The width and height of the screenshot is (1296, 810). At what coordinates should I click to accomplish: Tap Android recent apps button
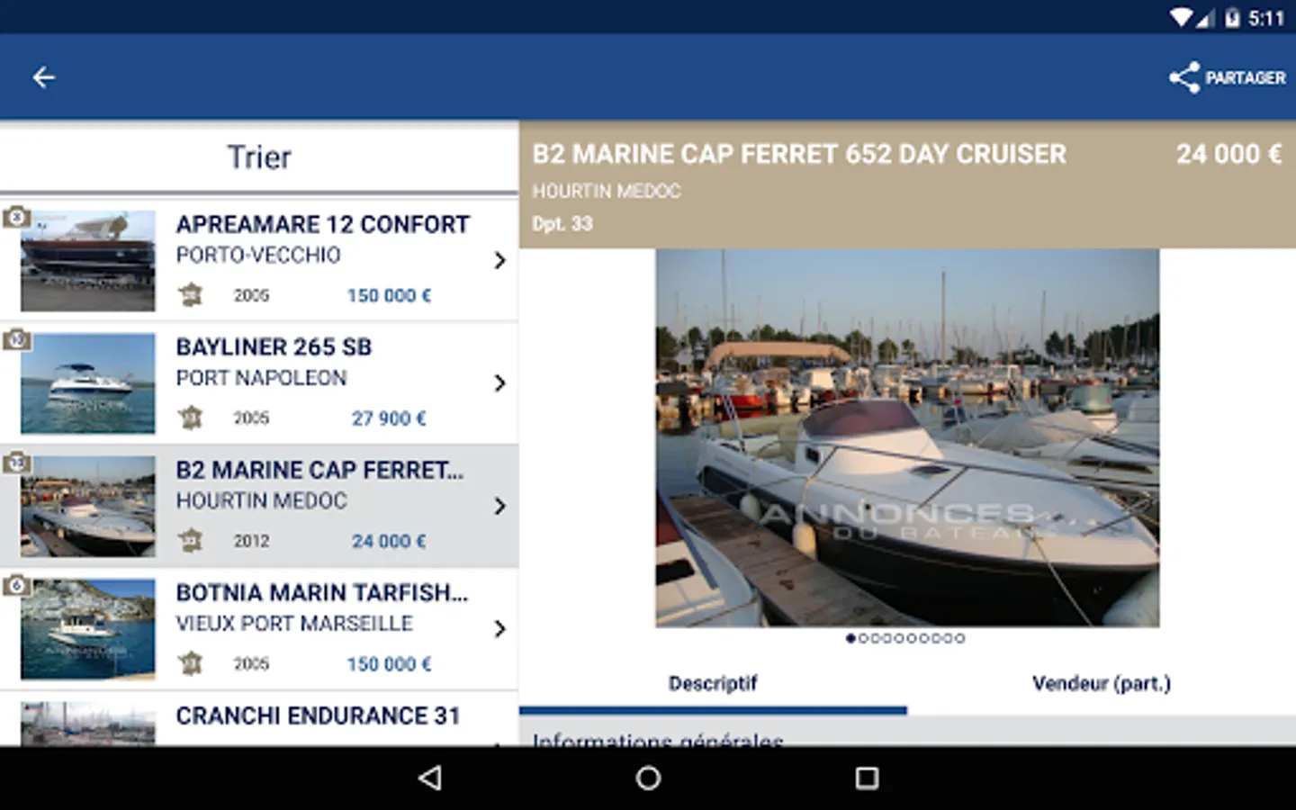pyautogui.click(x=867, y=778)
